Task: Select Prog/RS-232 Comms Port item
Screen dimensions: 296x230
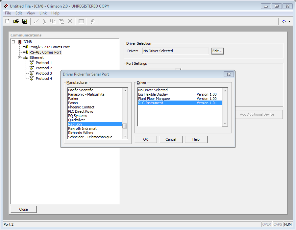Action: pos(49,47)
